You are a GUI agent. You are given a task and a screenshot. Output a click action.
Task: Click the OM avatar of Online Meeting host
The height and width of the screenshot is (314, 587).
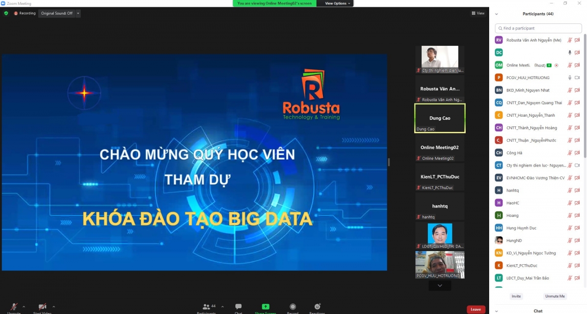[499, 65]
